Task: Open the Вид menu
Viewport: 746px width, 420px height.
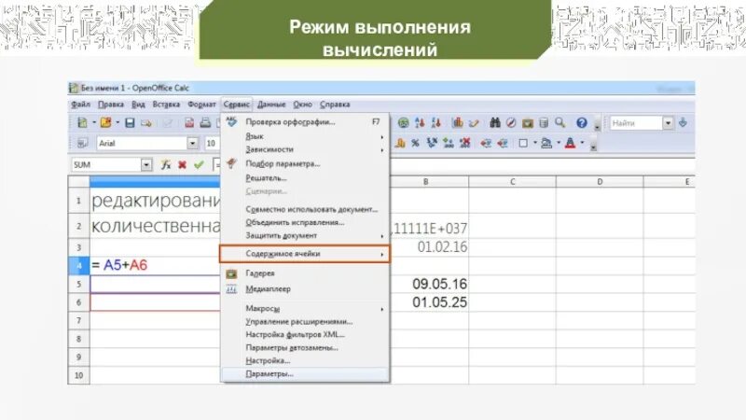Action: pos(138,105)
